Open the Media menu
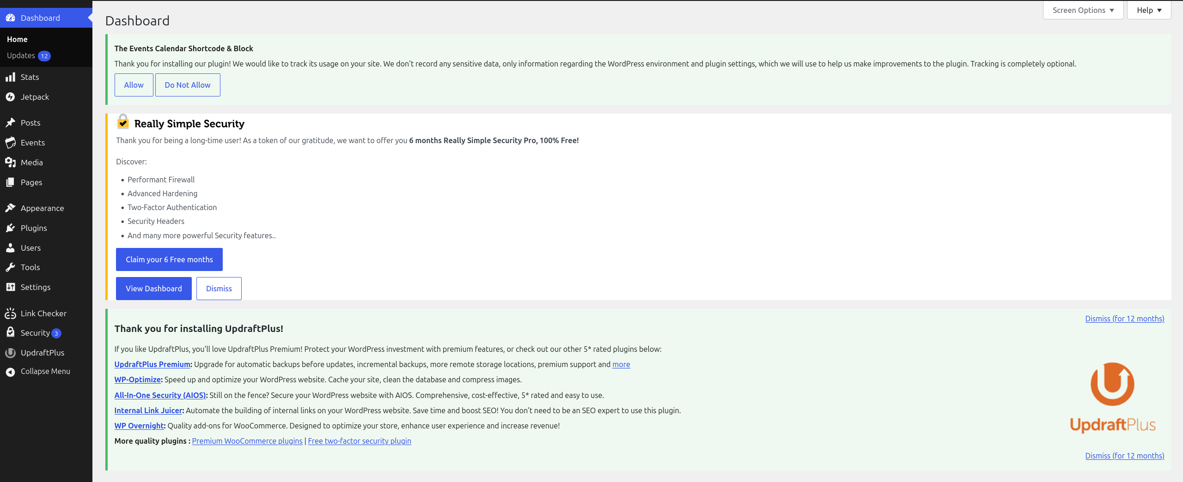This screenshot has width=1183, height=482. pyautogui.click(x=46, y=163)
